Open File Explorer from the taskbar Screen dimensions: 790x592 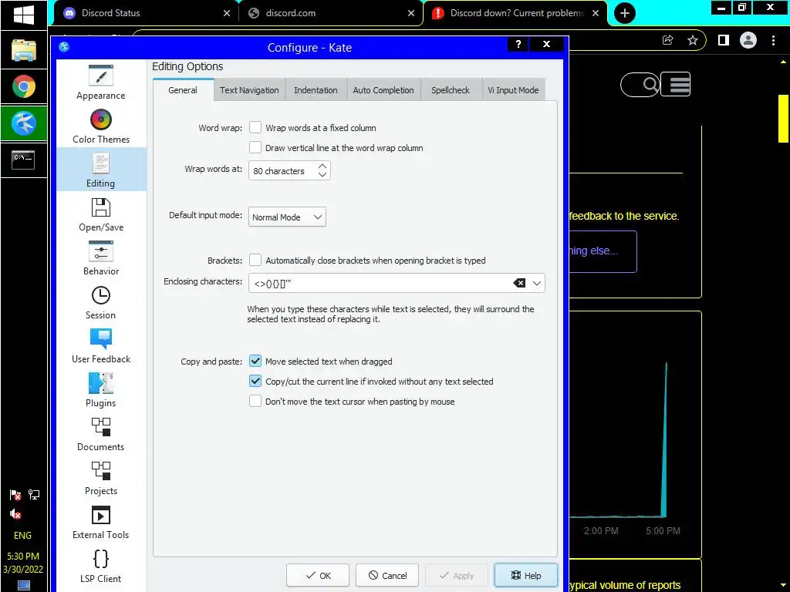[24, 50]
